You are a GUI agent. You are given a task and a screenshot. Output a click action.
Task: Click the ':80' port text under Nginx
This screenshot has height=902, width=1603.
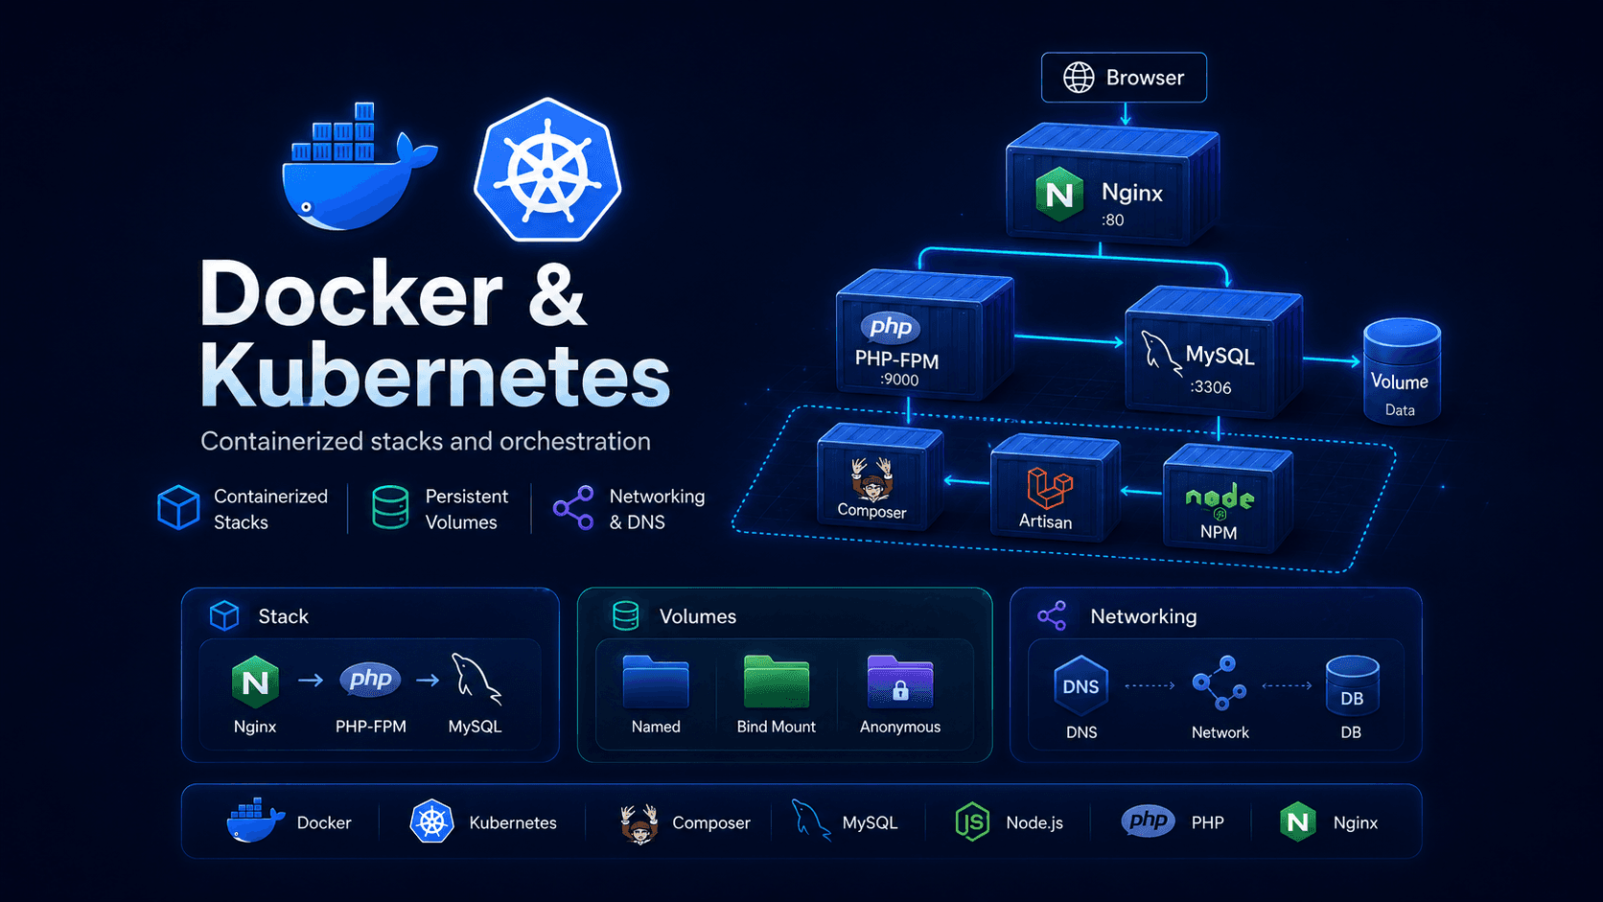click(x=1112, y=220)
